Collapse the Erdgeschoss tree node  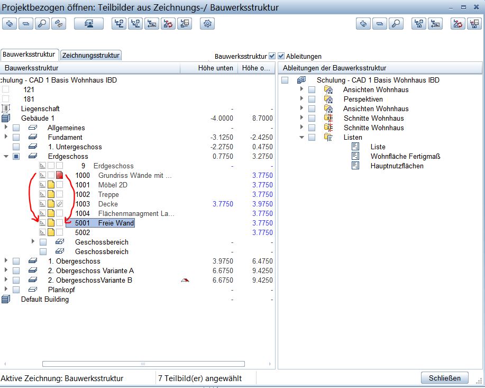pyautogui.click(x=6, y=156)
